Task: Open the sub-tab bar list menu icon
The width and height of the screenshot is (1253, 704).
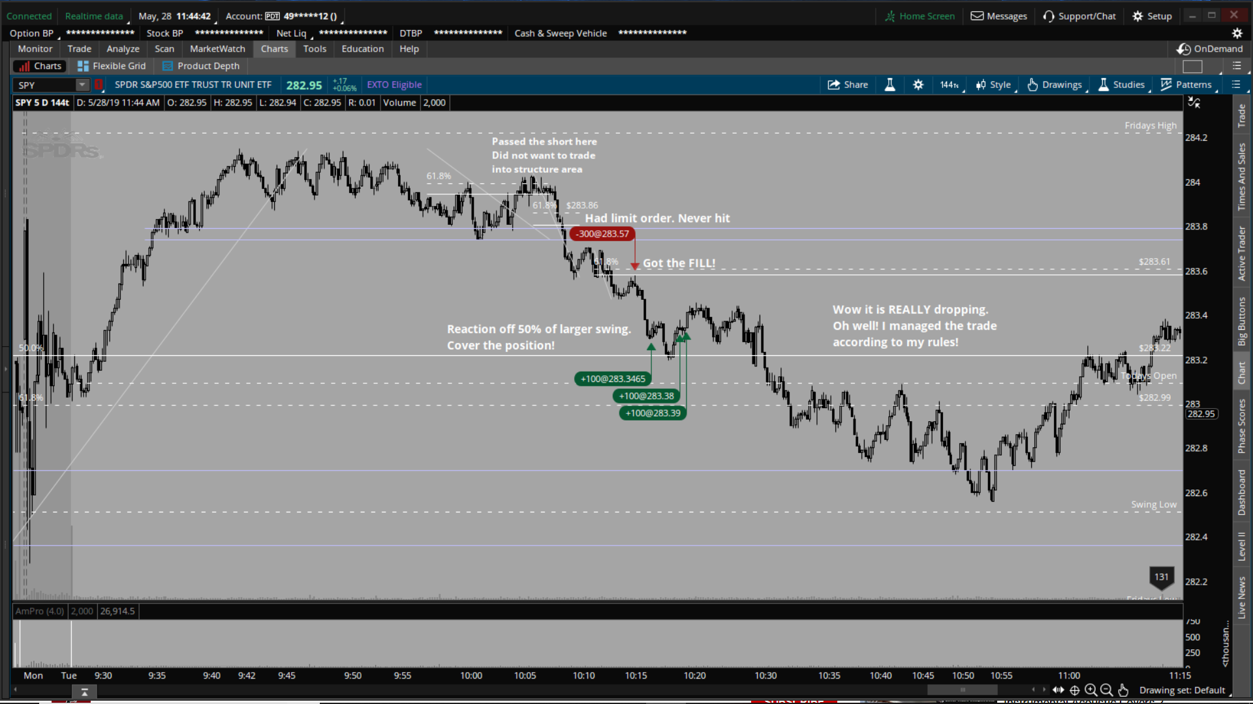Action: click(1236, 66)
